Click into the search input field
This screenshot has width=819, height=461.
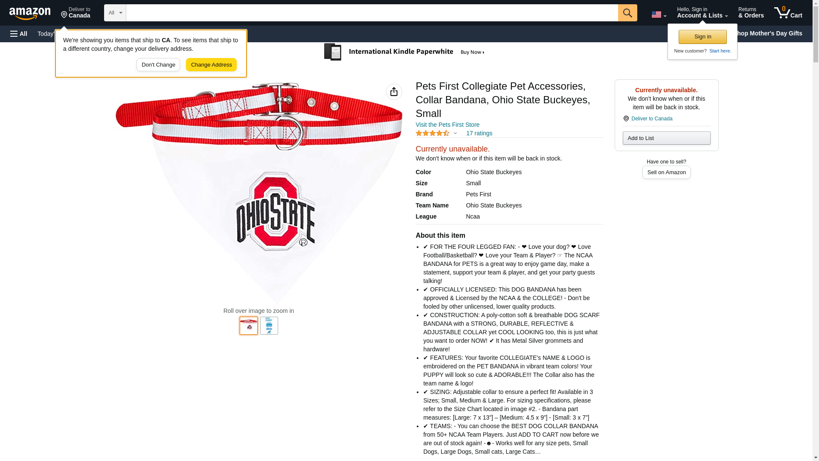point(372,13)
